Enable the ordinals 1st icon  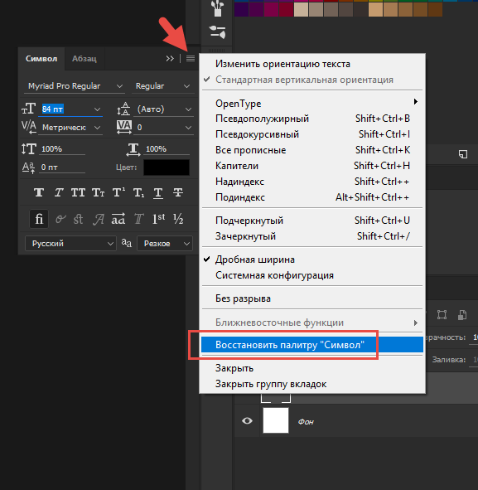click(x=158, y=219)
